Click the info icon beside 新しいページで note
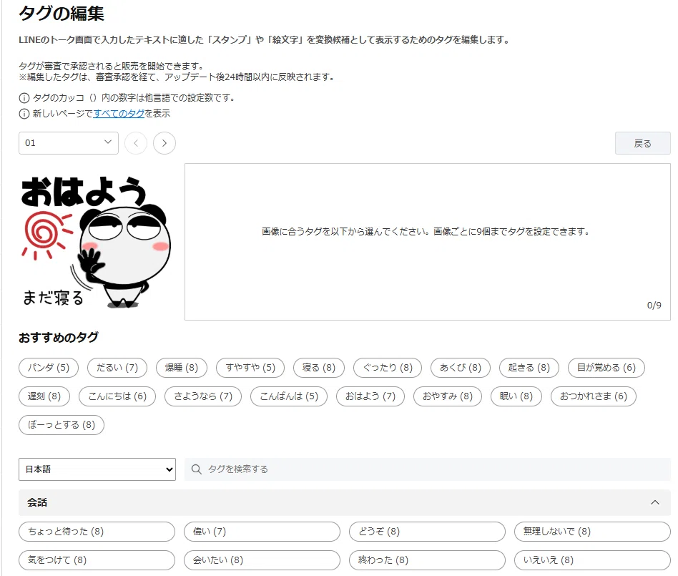 click(x=24, y=114)
